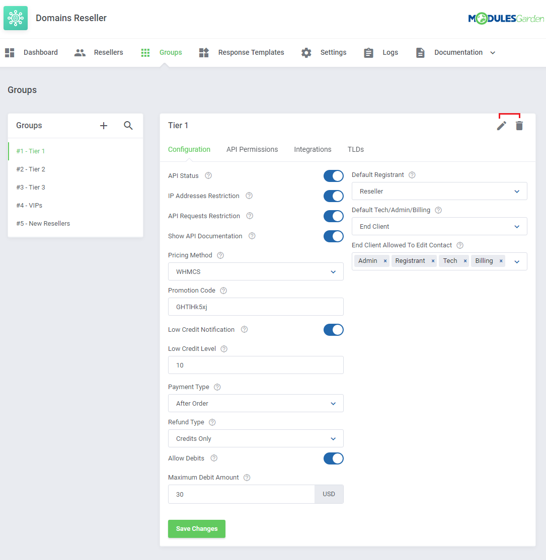The image size is (546, 560).
Task: Open group search with magnifier icon
Action: (128, 125)
